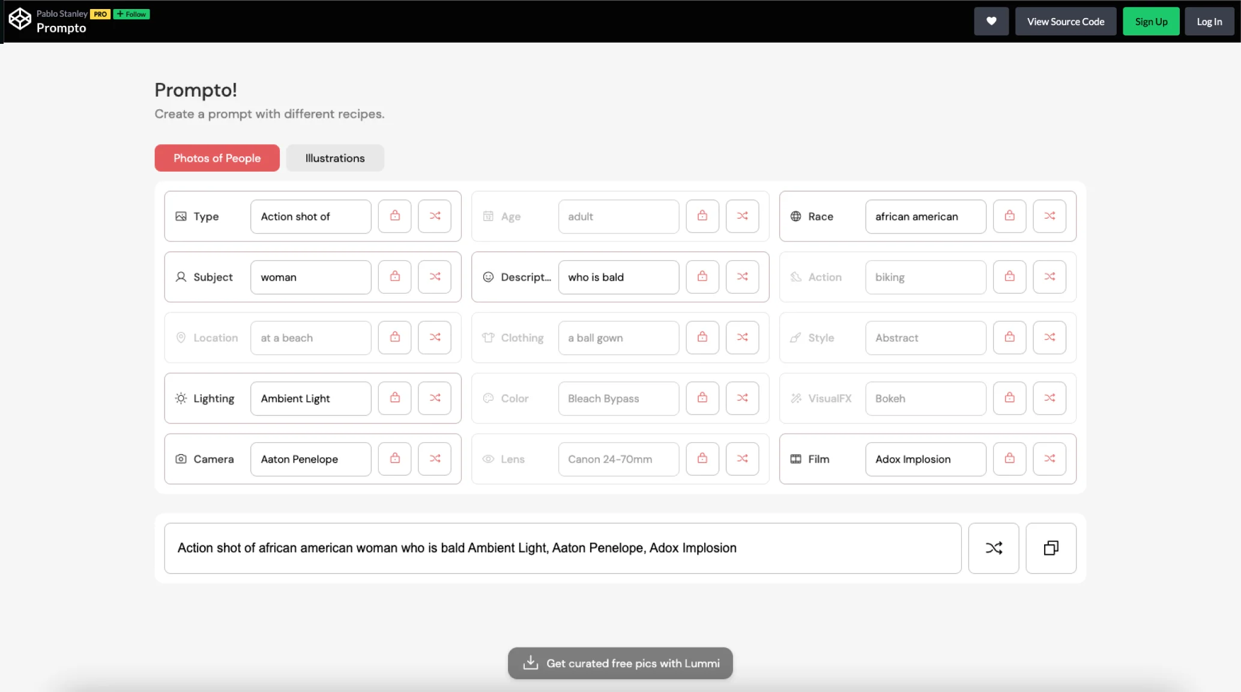Screen dimensions: 1241x692
Task: Lock the Film field
Action: (x=1009, y=459)
